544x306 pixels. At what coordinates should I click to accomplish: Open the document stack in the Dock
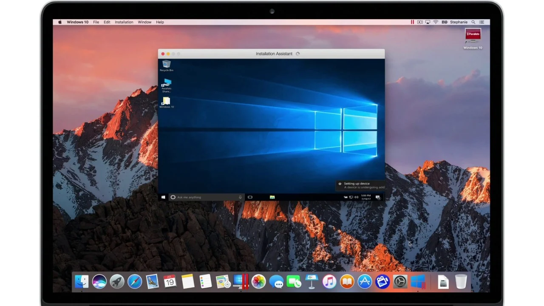pos(443,281)
